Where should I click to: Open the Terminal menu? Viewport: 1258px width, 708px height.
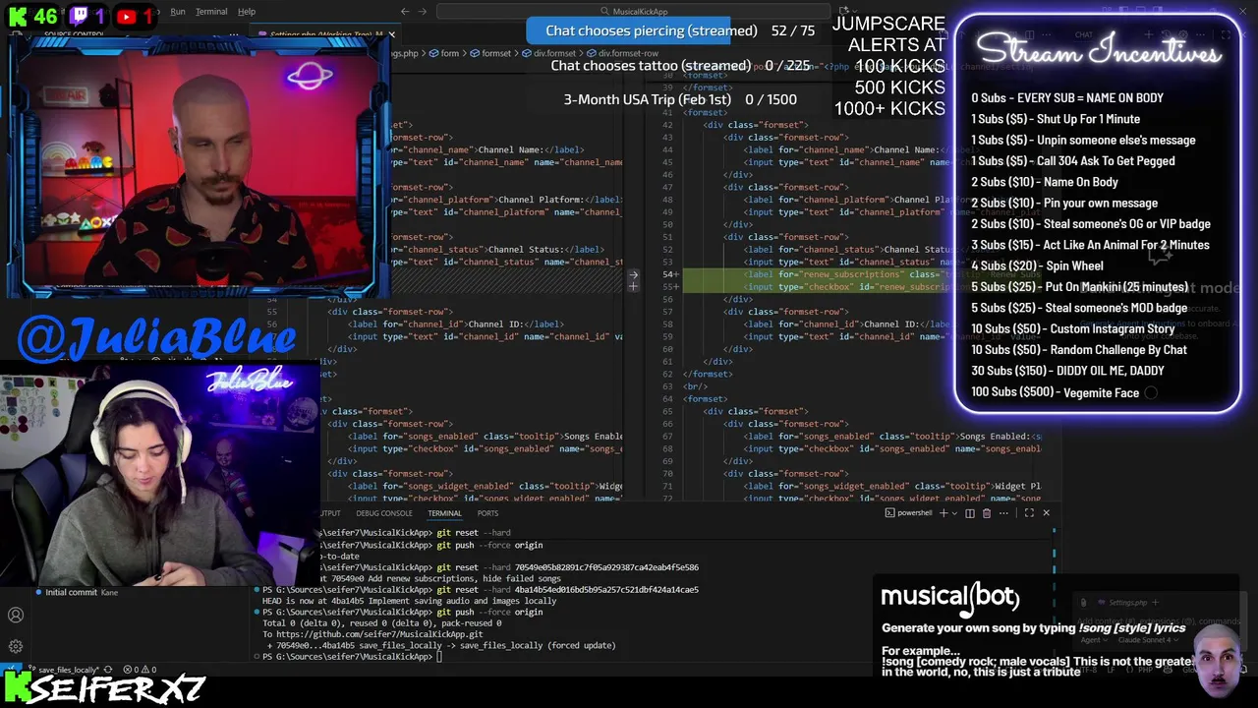click(x=211, y=12)
